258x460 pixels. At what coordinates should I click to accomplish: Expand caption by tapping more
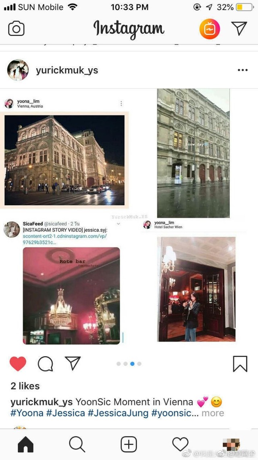coord(213,413)
